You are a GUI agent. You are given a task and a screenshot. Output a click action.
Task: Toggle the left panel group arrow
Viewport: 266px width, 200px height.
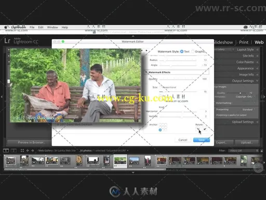(x=2, y=96)
